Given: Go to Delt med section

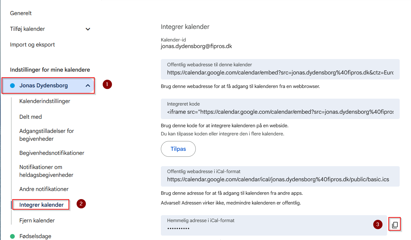Looking at the screenshot, I should 30,117.
